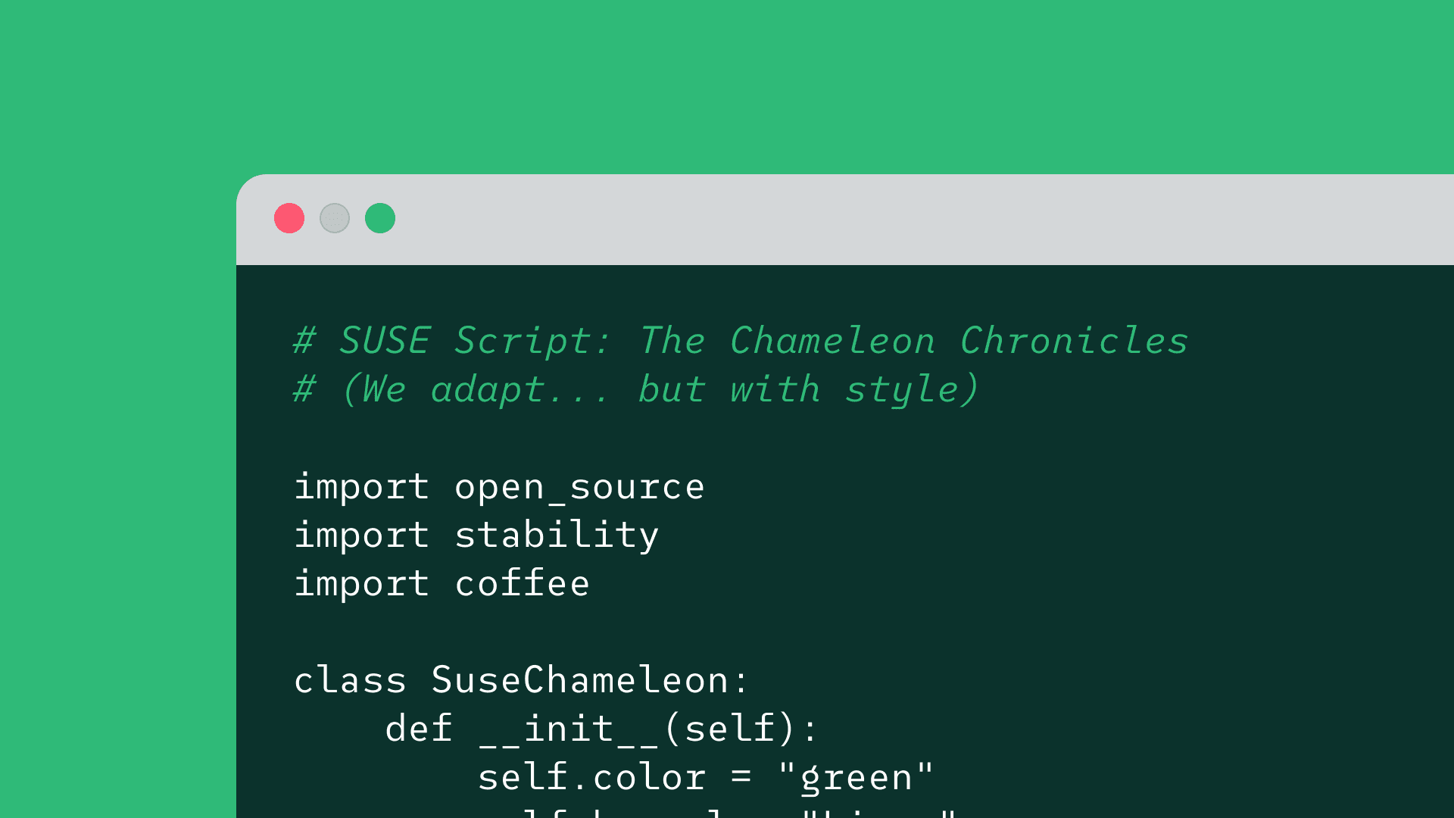Click the green background above the window
Image resolution: width=1454 pixels, height=818 pixels.
727,83
